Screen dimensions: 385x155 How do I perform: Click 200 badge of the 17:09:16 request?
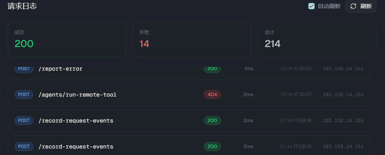212,121
